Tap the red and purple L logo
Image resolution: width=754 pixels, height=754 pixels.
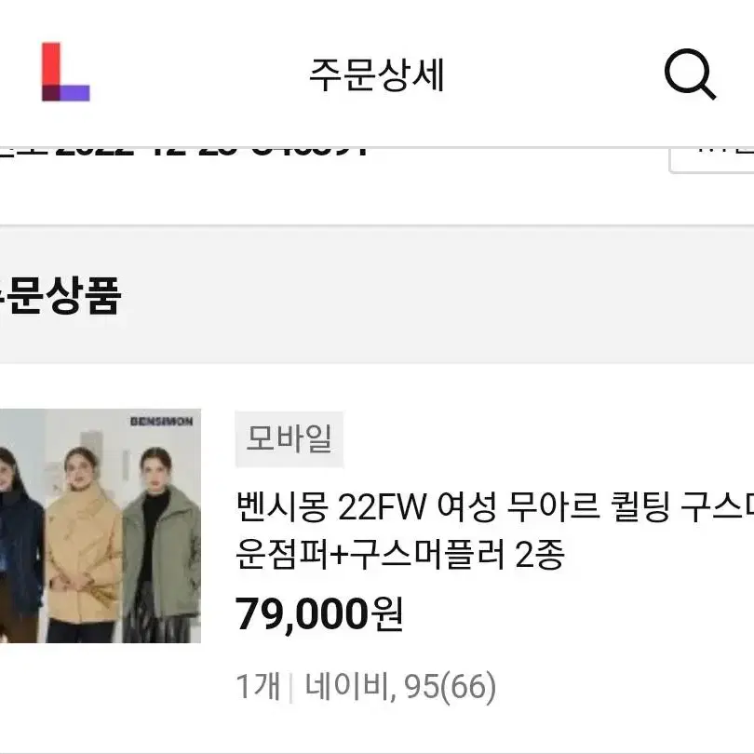(x=65, y=72)
